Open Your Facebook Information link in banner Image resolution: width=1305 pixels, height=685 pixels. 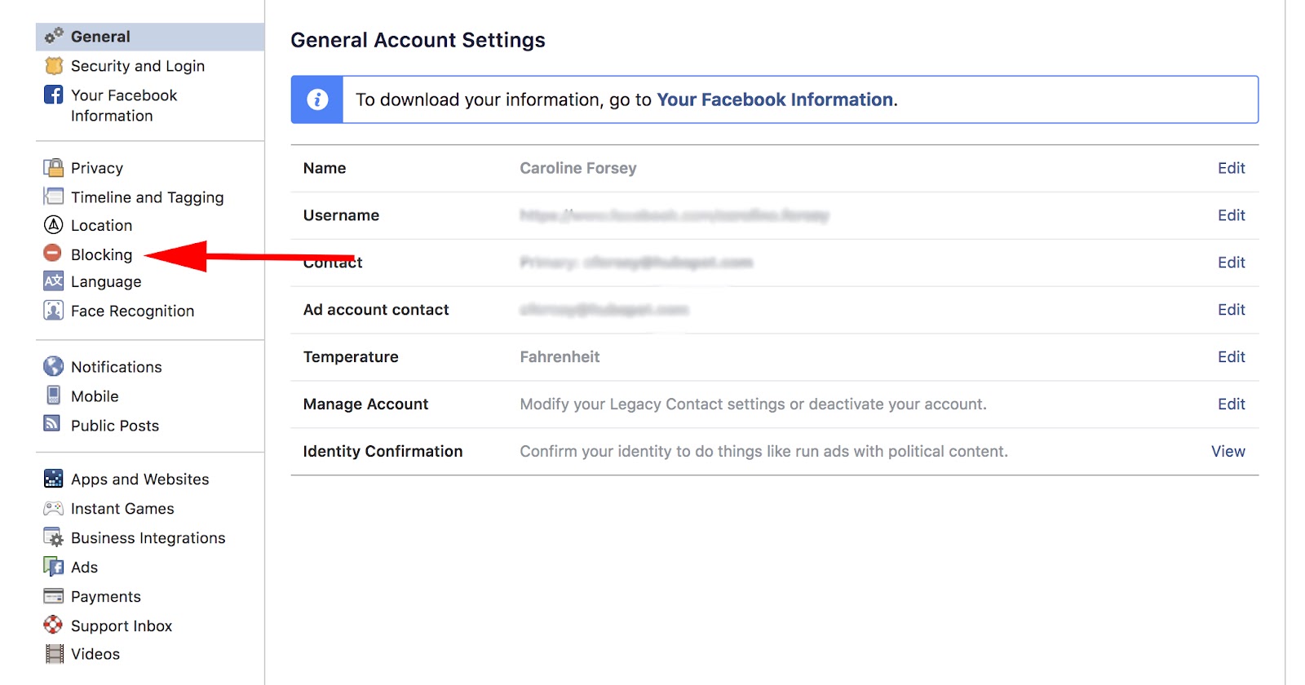tap(775, 99)
